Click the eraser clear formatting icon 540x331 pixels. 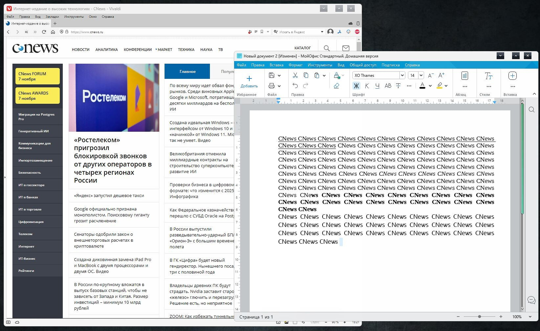336,86
